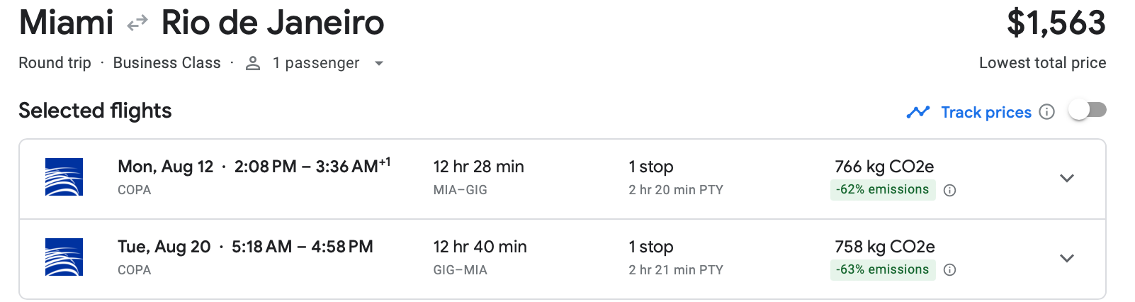Screen dimensions: 1135x302
Task: Expand the Mon, Aug 12 flight details
Action: [x=1067, y=178]
